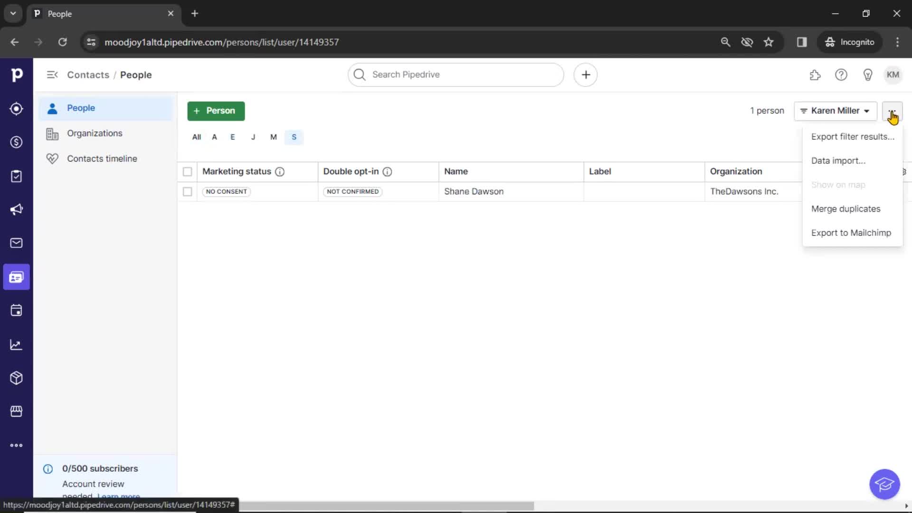Screen dimensions: 912x513
Task: Toggle the select all contacts checkbox
Action: (187, 171)
